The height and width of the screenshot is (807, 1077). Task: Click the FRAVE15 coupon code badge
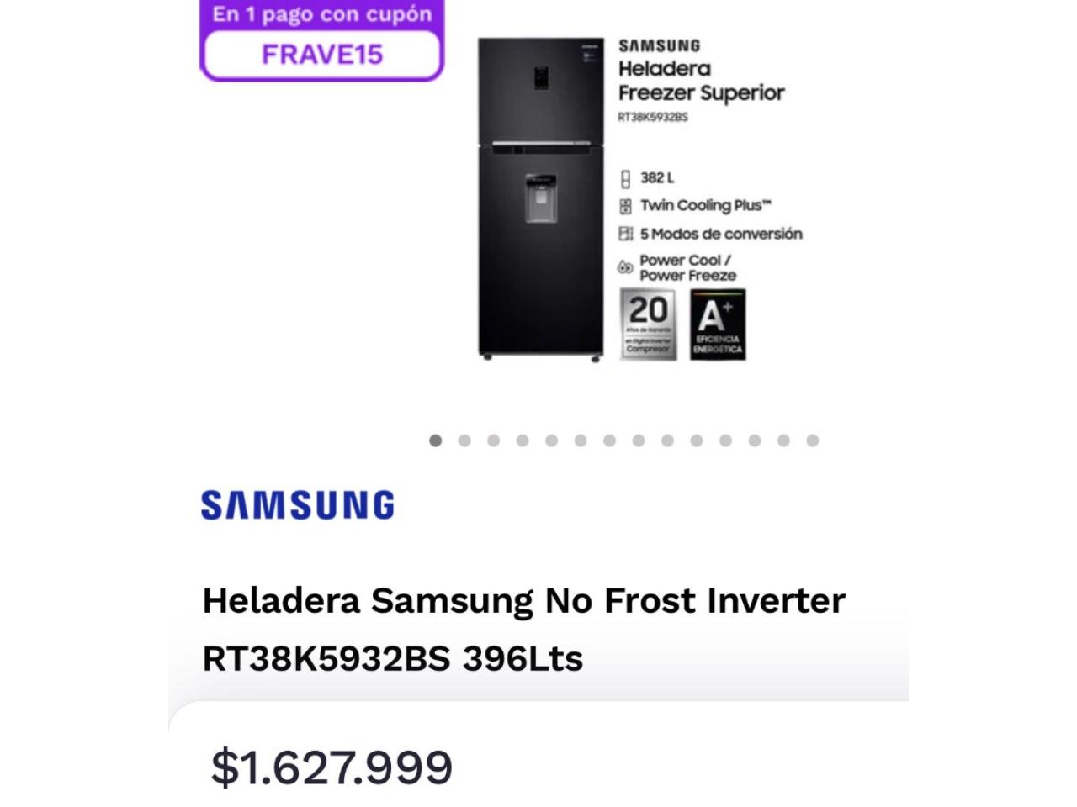(x=321, y=55)
